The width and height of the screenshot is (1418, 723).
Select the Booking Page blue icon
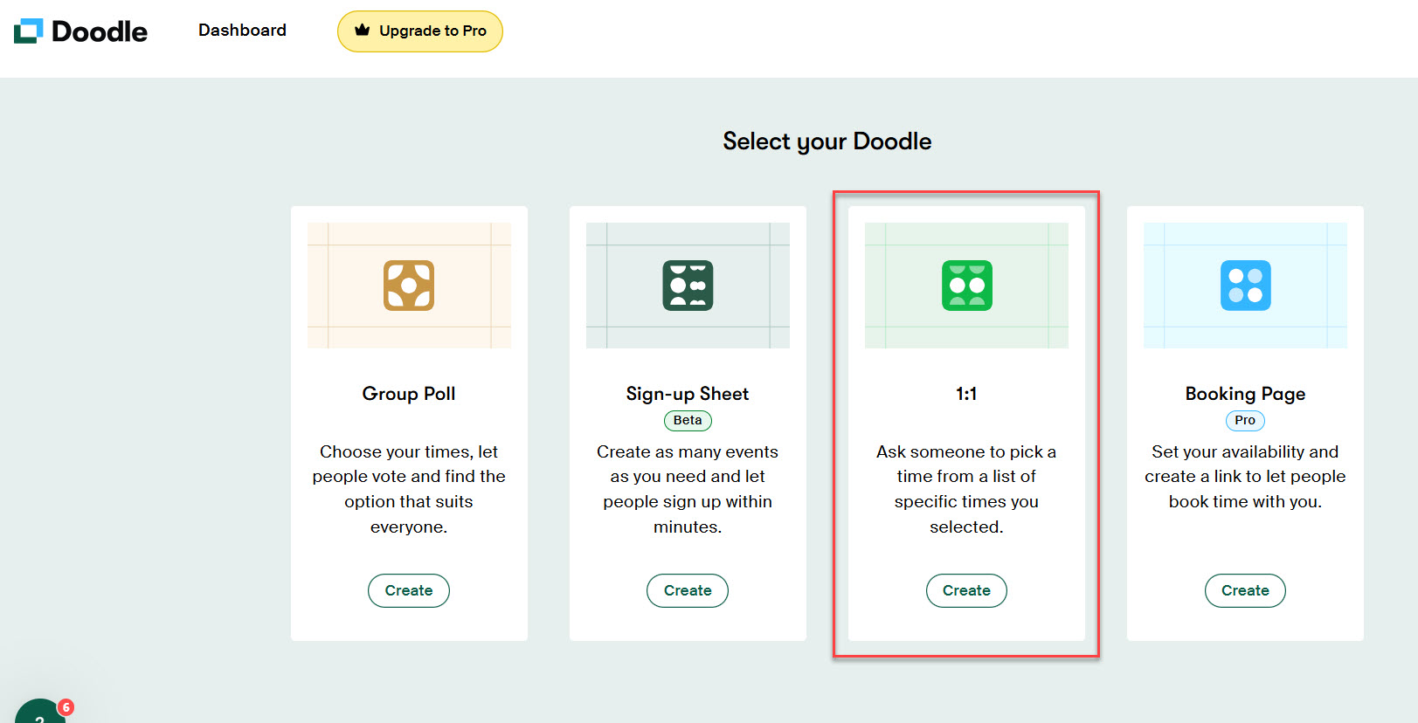[x=1245, y=286]
